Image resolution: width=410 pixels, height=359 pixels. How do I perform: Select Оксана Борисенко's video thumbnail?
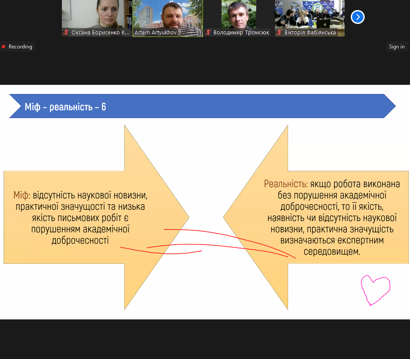97,14
